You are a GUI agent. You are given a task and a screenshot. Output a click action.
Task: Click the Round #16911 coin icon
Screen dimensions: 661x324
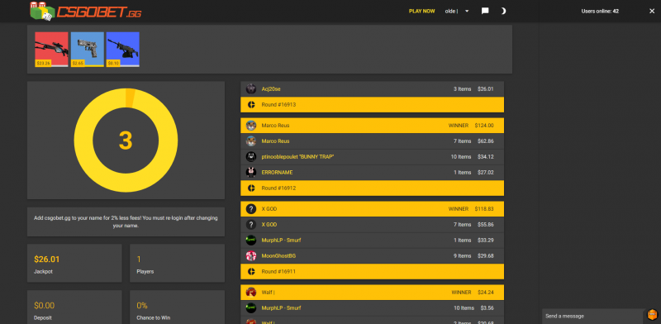[x=251, y=272]
